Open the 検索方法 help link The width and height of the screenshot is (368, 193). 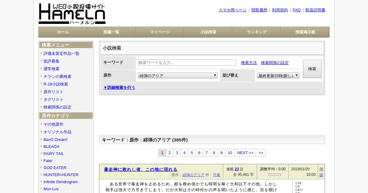coord(249,62)
